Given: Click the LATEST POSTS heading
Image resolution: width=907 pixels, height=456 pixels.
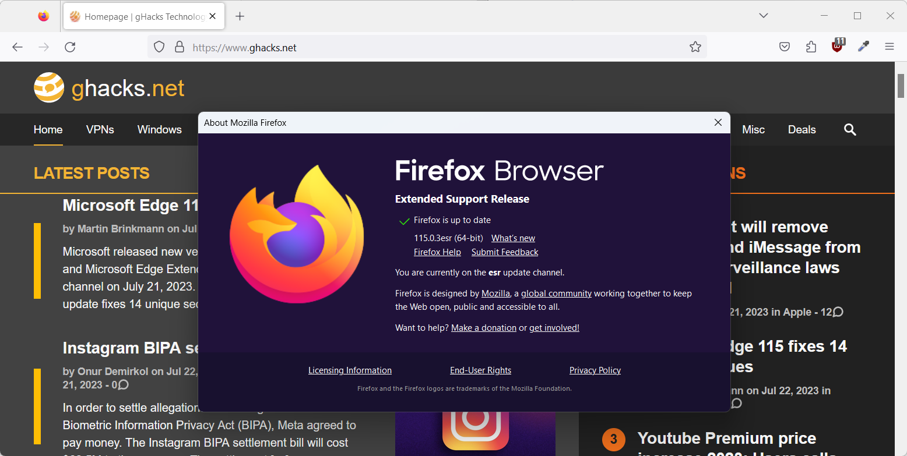Looking at the screenshot, I should click(92, 173).
